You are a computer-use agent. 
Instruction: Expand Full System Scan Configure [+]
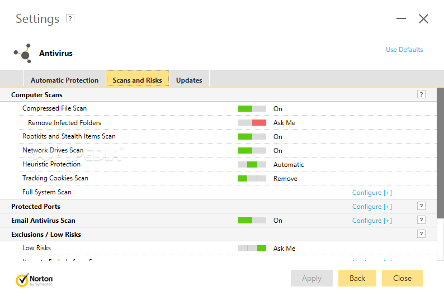coord(372,193)
